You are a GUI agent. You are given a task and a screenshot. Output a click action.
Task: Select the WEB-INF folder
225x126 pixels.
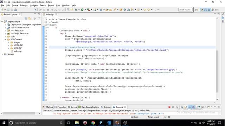point(18,48)
